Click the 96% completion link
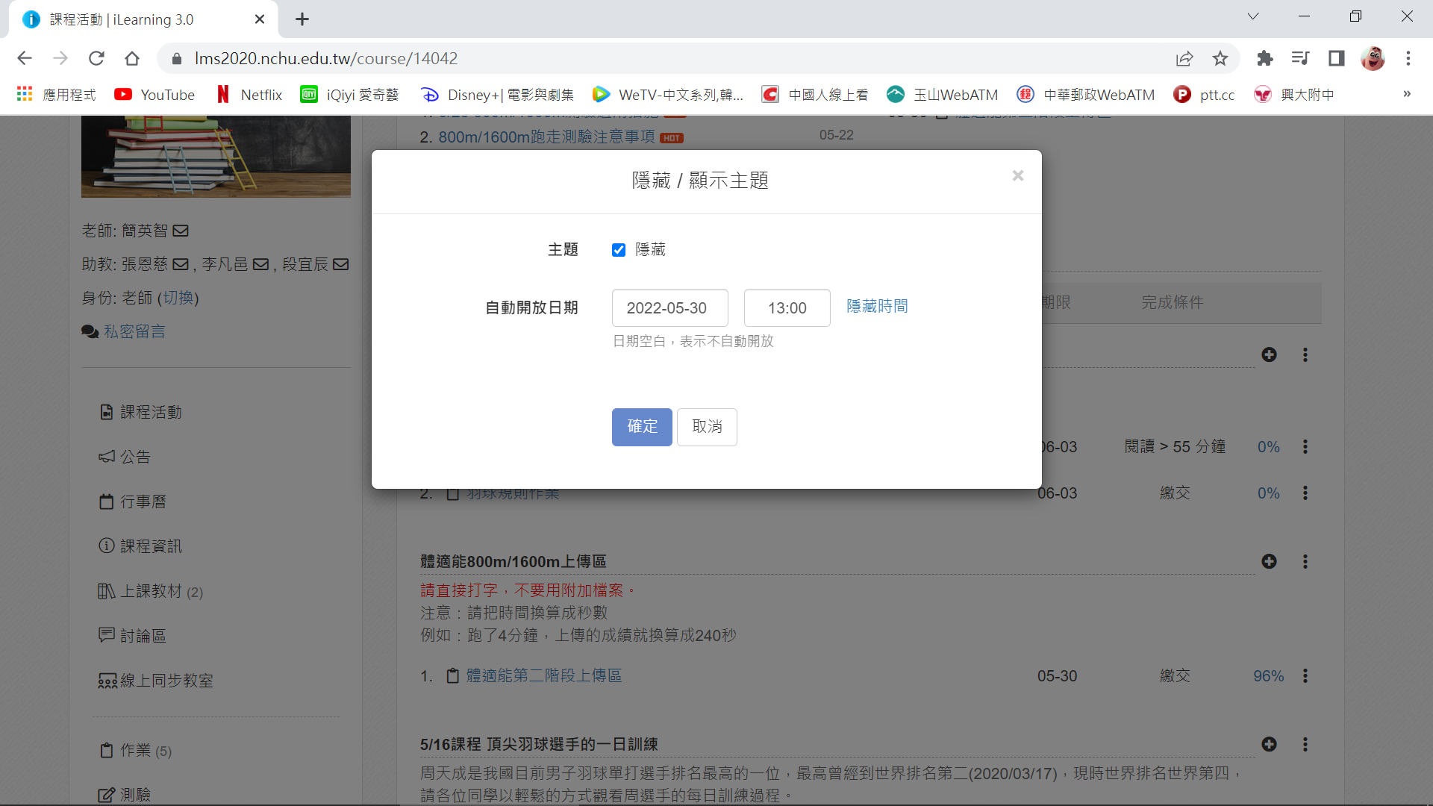This screenshot has height=806, width=1433. [1268, 676]
